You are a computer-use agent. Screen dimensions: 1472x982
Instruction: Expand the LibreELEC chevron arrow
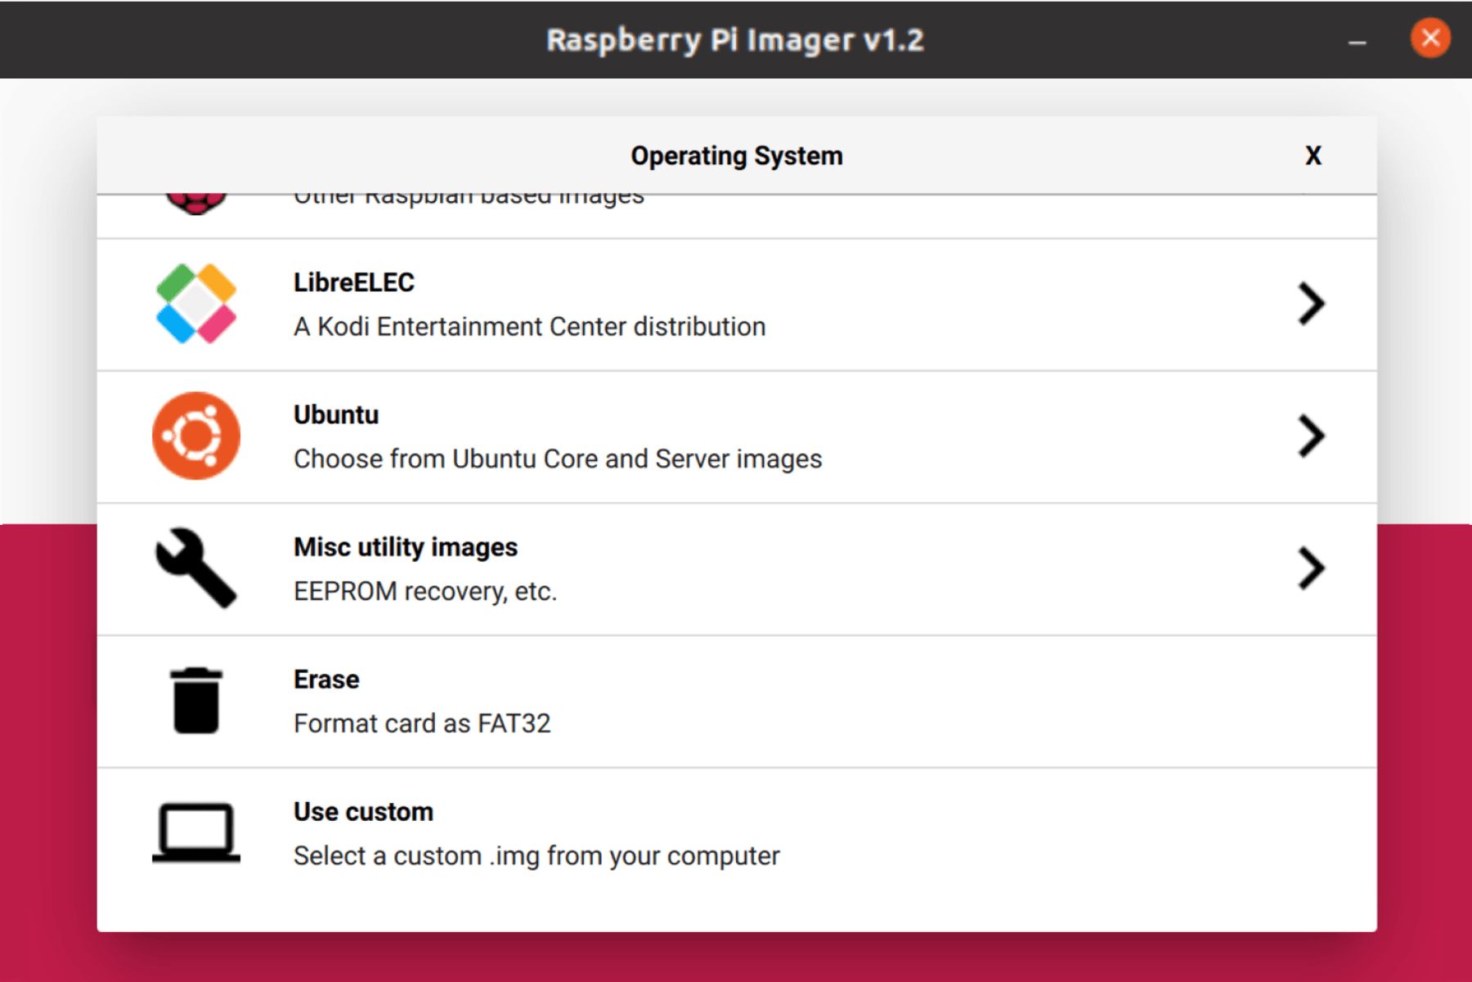point(1311,304)
